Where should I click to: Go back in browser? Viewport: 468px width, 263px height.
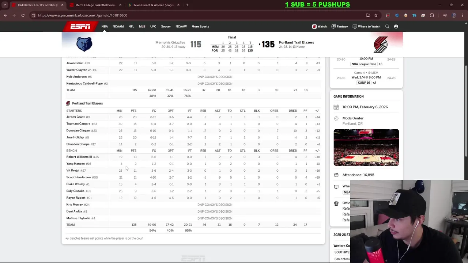tap(5, 15)
